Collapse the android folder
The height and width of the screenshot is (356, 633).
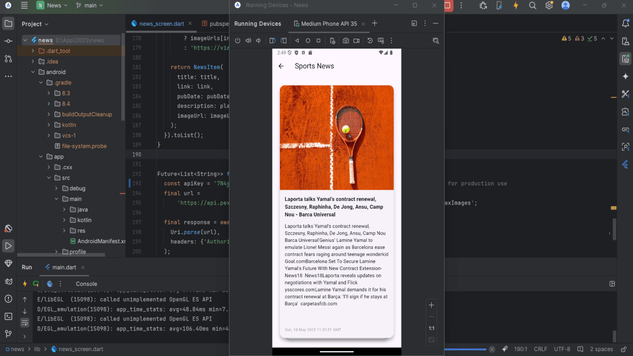[33, 72]
